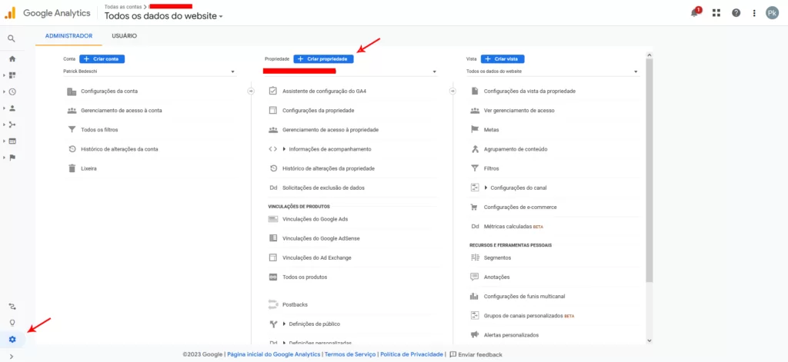Open the Discover lightbulb icon in sidebar
The width and height of the screenshot is (788, 362).
pyautogui.click(x=12, y=322)
